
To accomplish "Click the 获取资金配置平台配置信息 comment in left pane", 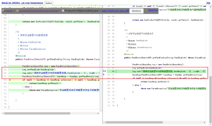I will 34,35.
